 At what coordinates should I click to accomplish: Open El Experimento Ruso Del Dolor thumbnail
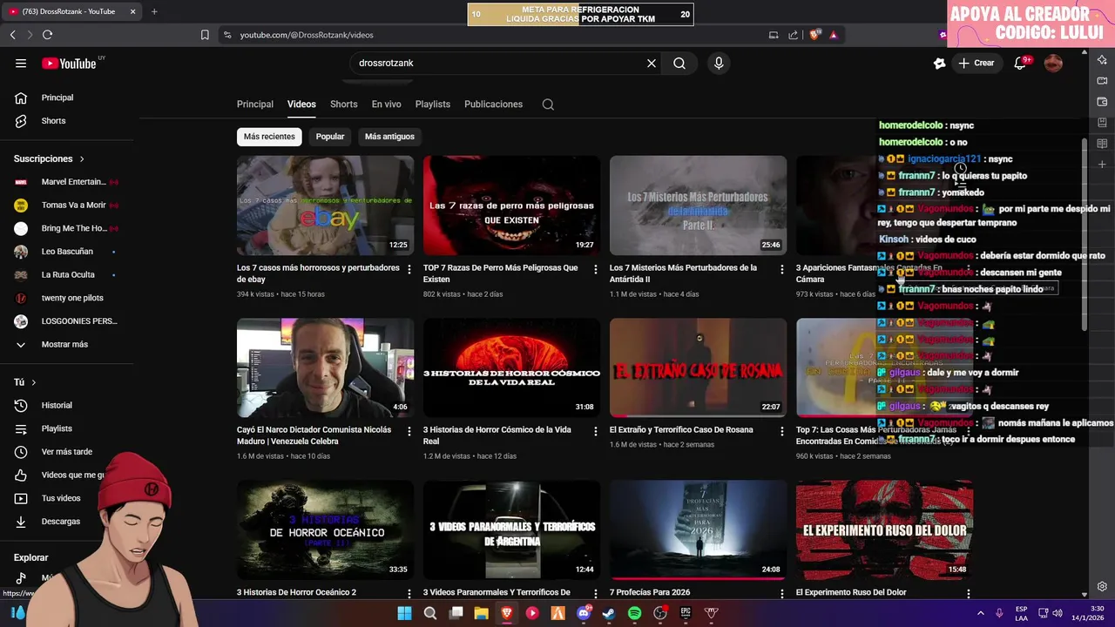click(x=884, y=529)
